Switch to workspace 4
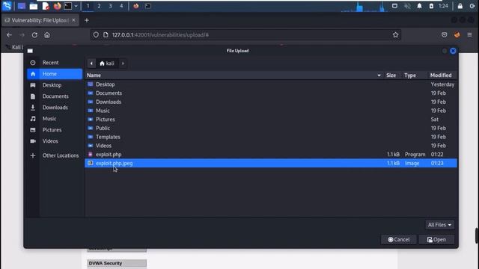 pyautogui.click(x=121, y=6)
